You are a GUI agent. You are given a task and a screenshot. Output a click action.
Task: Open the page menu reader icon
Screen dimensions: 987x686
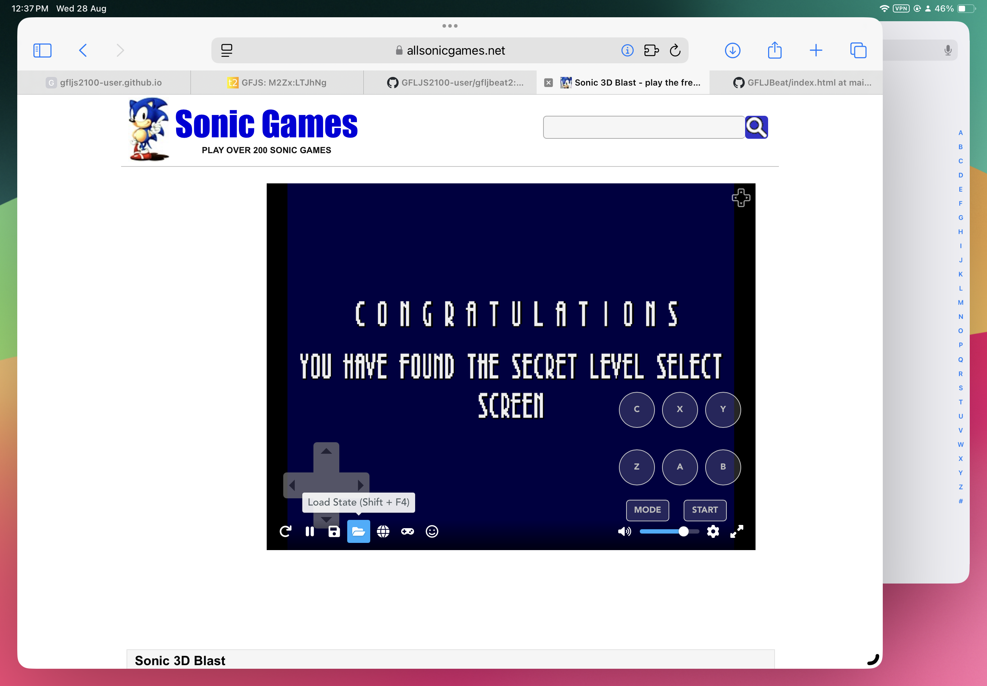tap(226, 50)
